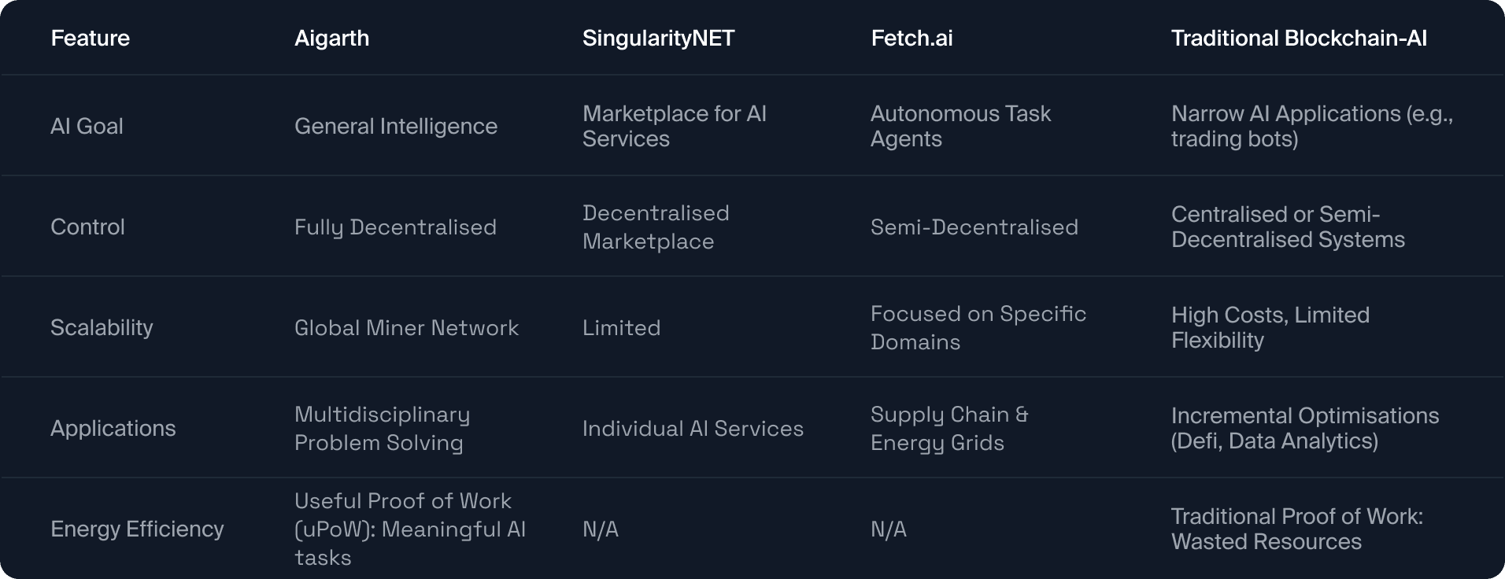Image resolution: width=1505 pixels, height=579 pixels.
Task: Select the Traditional Blockchain-AI column header
Action: [1299, 38]
